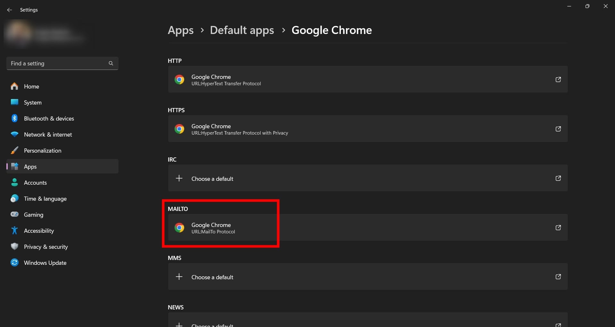Image resolution: width=615 pixels, height=327 pixels.
Task: Change the HTTPS default app
Action: [368, 129]
